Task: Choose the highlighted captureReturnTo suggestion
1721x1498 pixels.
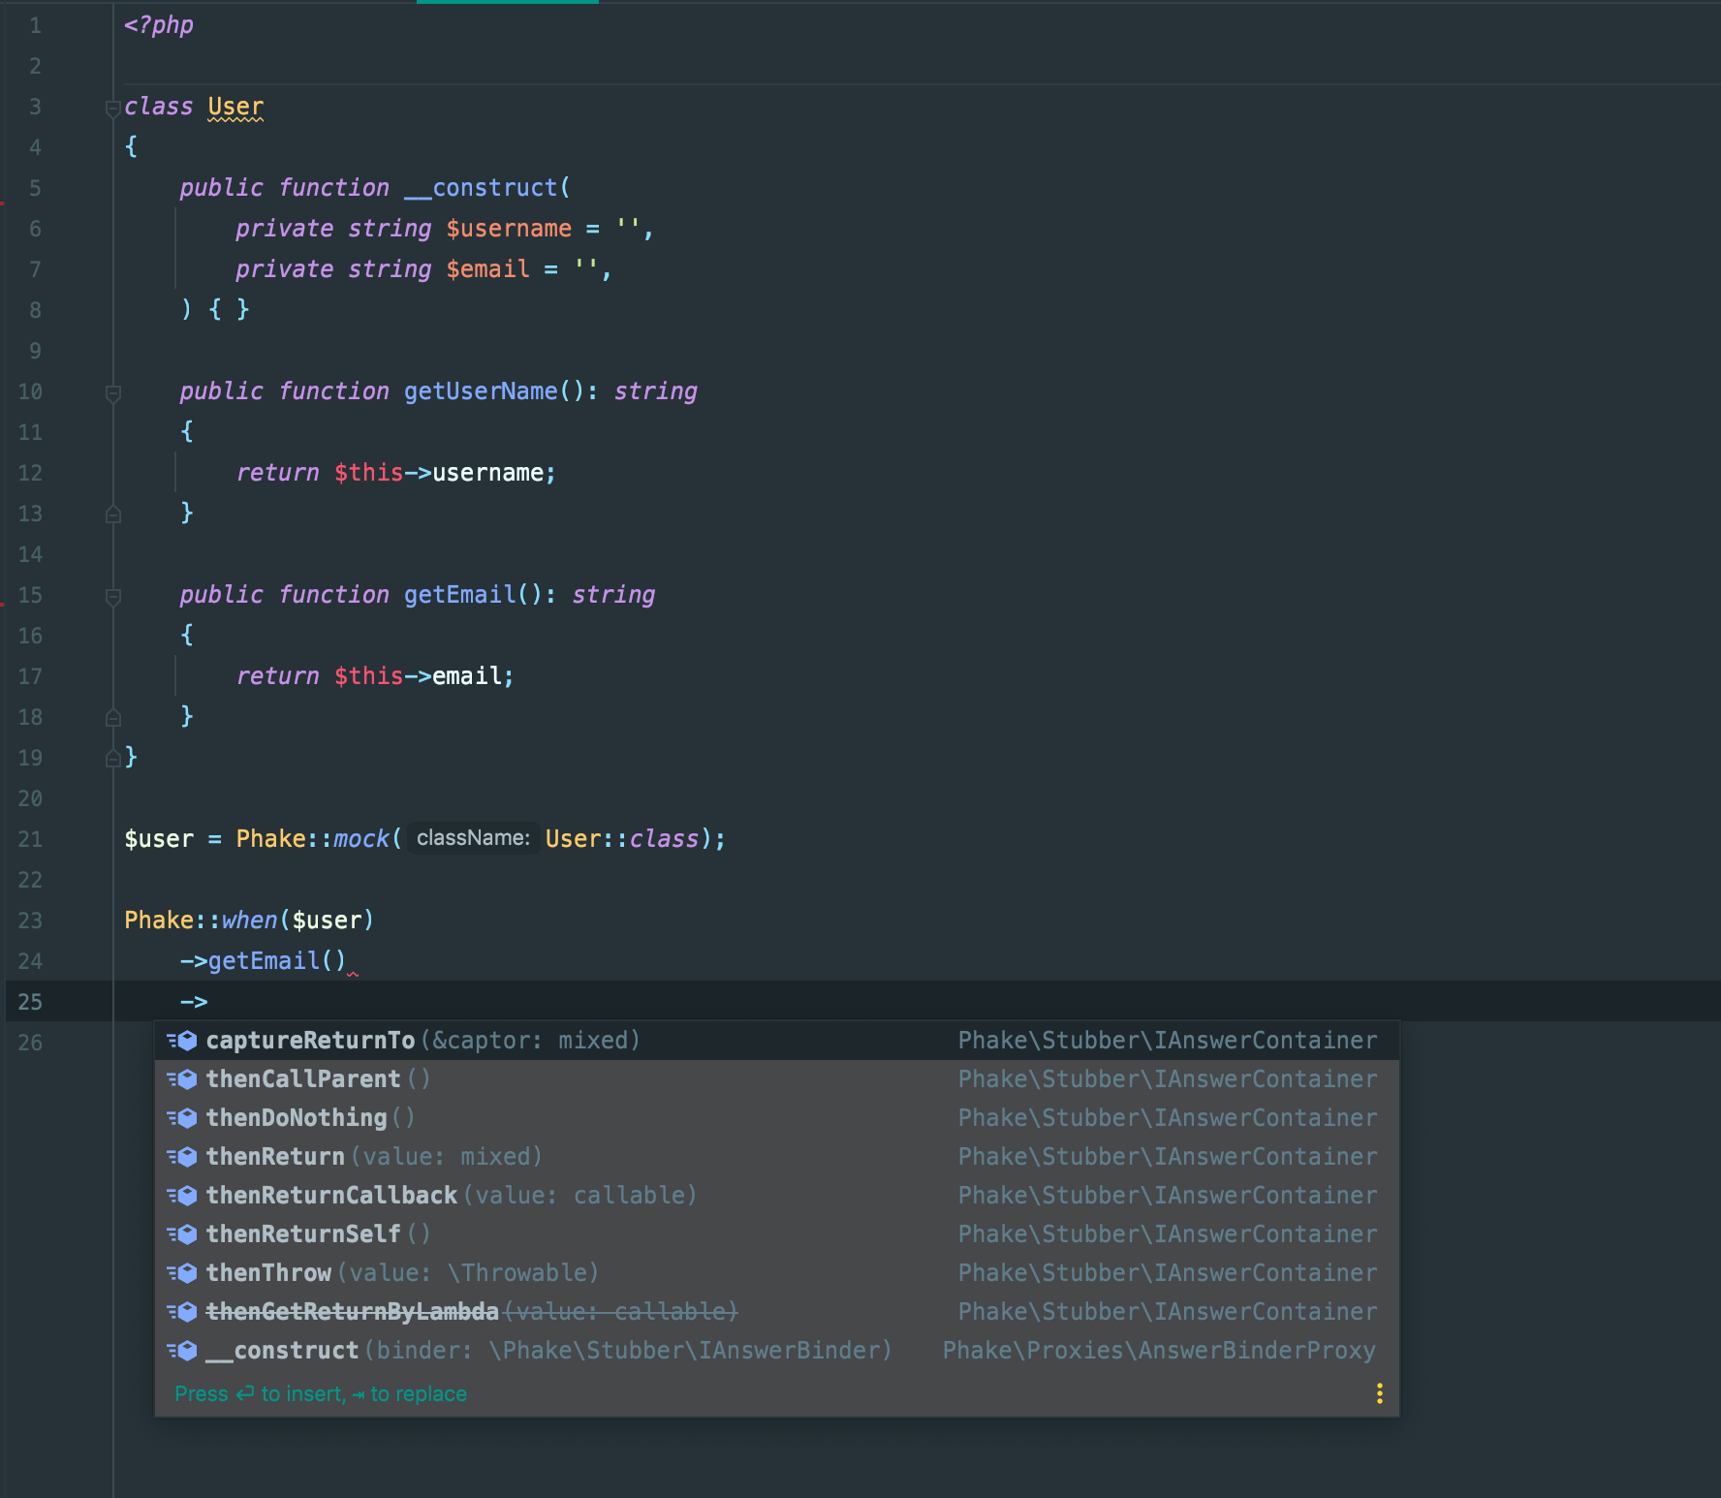Action: click(x=310, y=1040)
